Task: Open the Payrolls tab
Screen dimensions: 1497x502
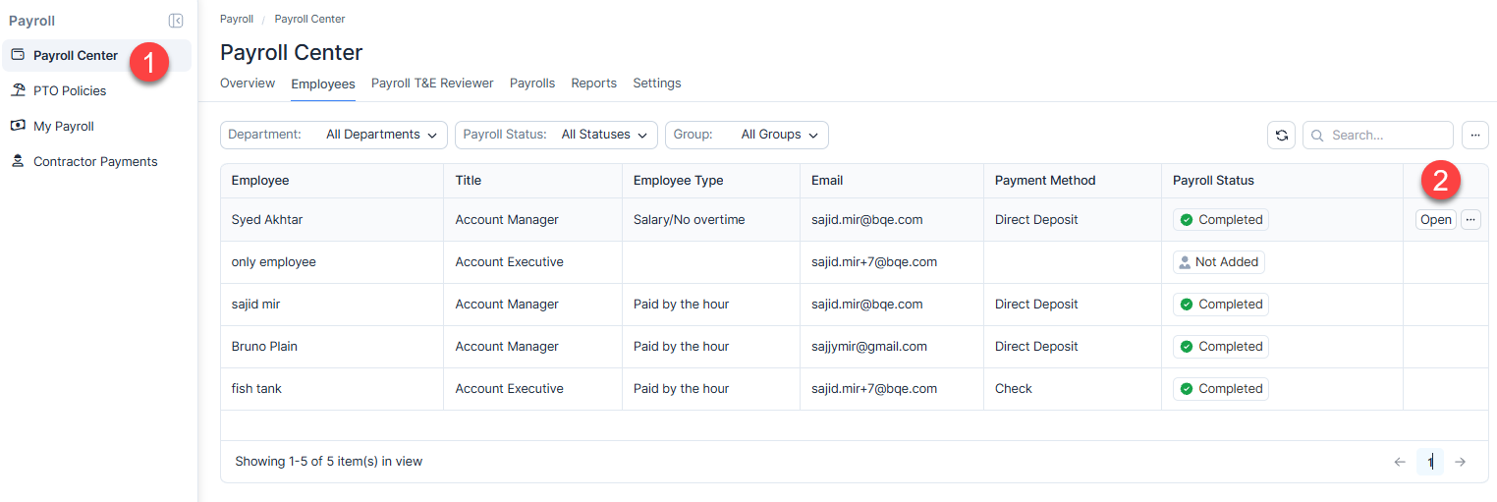Action: click(x=532, y=84)
